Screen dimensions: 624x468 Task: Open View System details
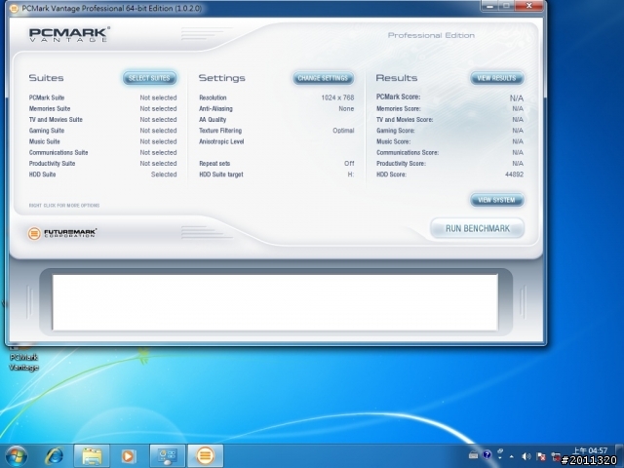[x=496, y=200]
